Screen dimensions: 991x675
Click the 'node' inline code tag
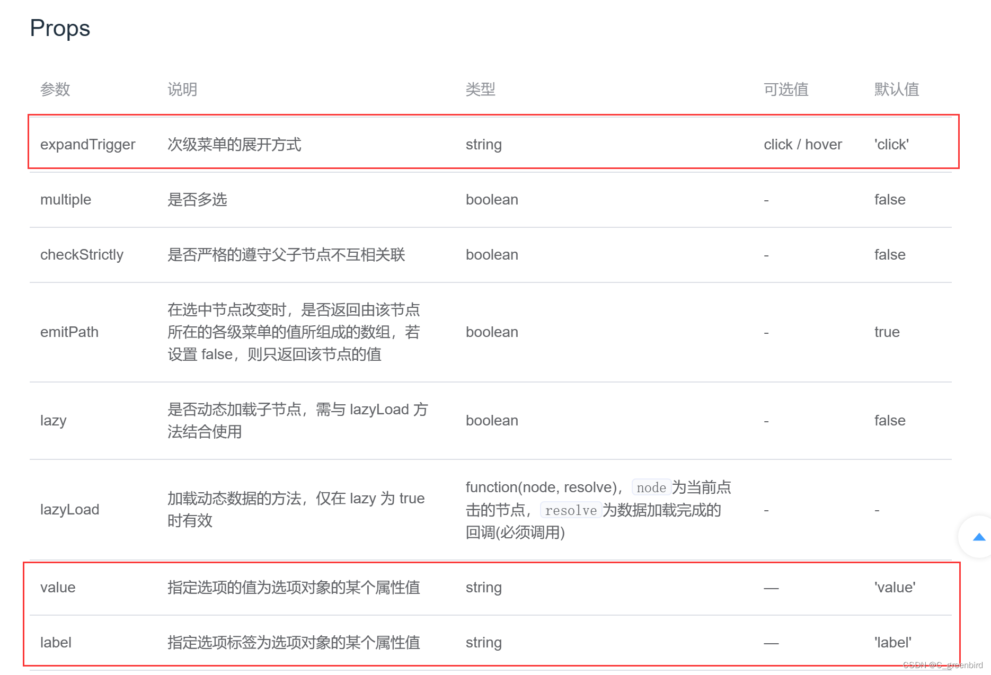pos(651,487)
